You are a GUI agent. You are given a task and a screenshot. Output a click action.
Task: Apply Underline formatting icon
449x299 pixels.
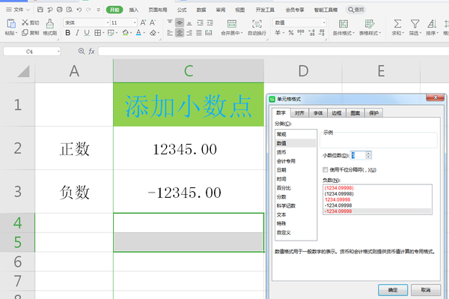click(87, 33)
